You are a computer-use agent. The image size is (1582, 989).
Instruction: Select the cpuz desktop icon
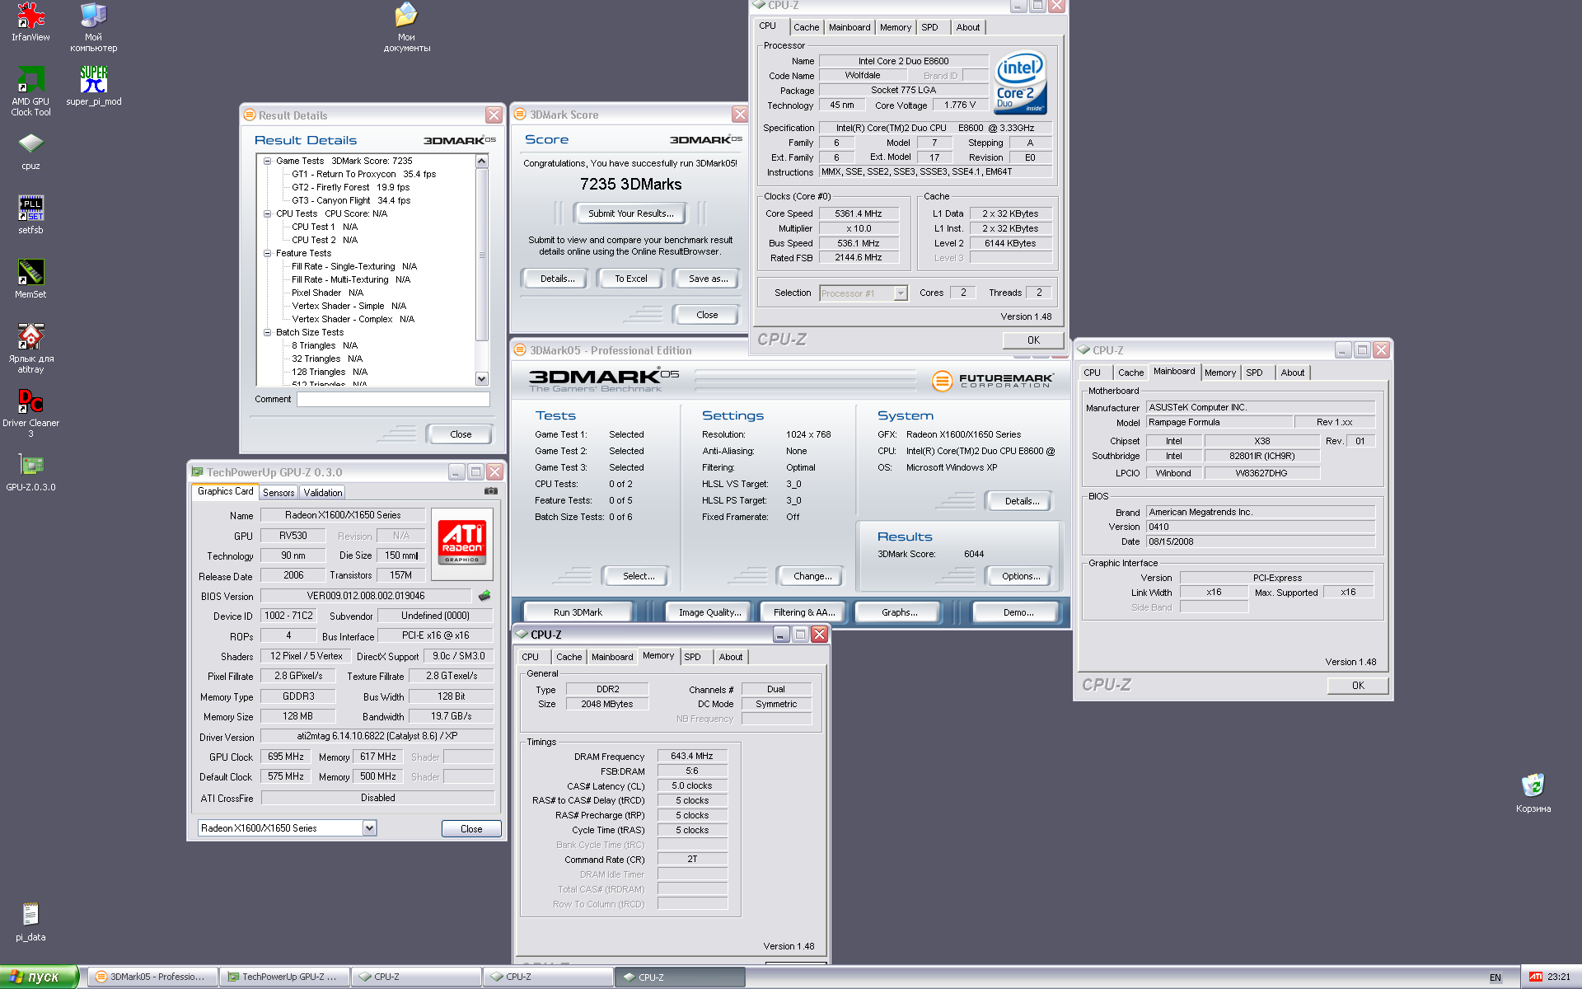click(30, 151)
